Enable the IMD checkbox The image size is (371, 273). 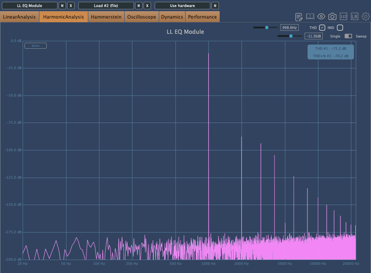tap(340, 28)
